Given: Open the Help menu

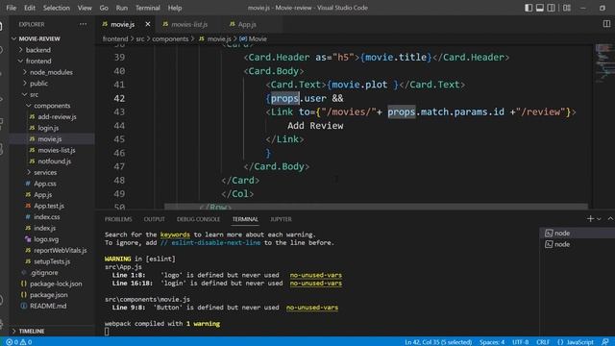Looking at the screenshot, I should coord(175,8).
